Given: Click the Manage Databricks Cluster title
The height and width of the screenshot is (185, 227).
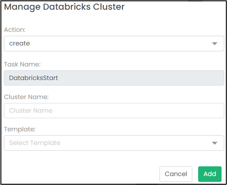Looking at the screenshot, I should click(64, 7).
